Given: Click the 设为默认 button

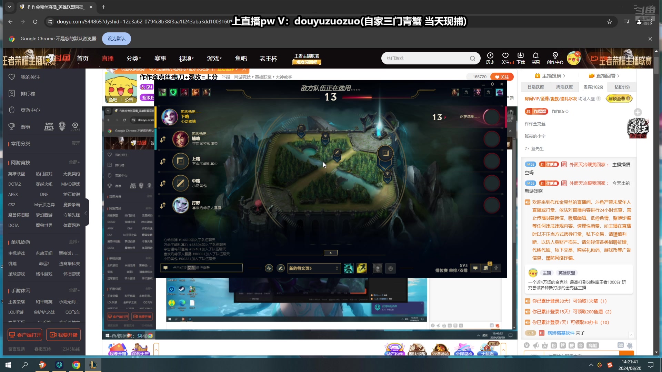Looking at the screenshot, I should [116, 39].
